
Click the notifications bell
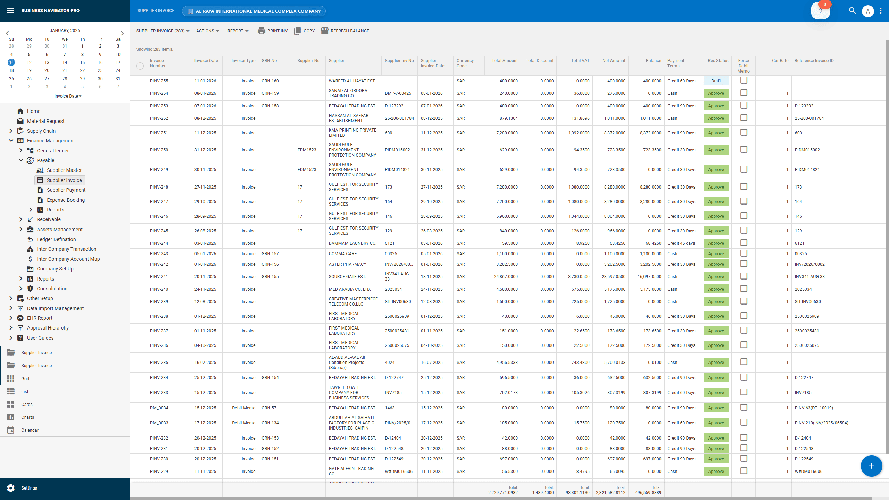[x=820, y=11]
